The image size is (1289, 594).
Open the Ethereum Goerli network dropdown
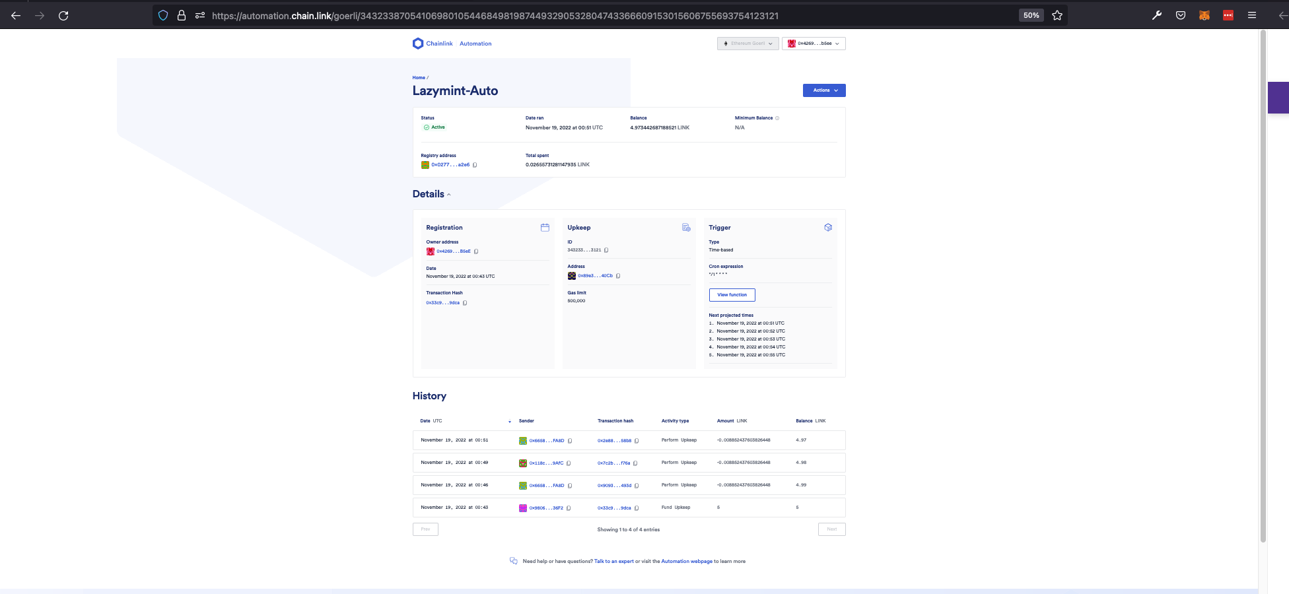tap(748, 44)
